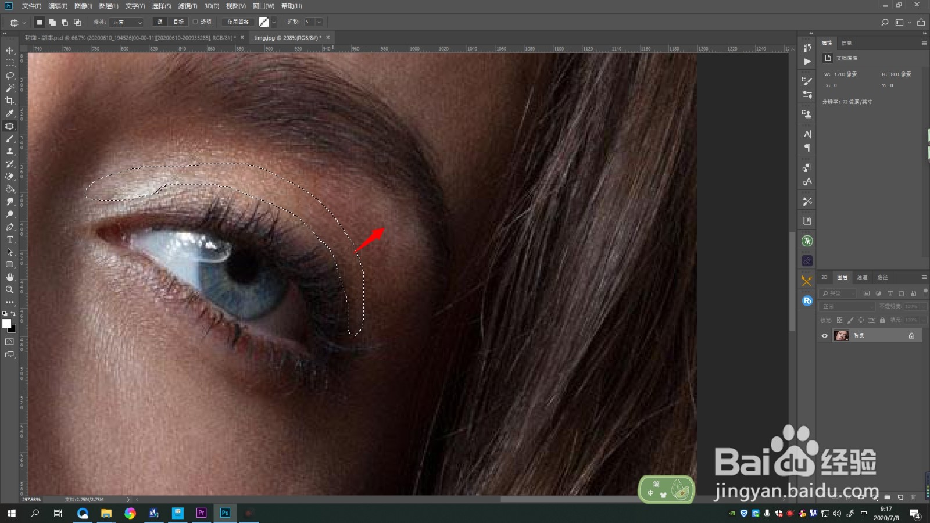Open the Properties panel flyout menu
This screenshot has width=930, height=523.
tap(924, 43)
